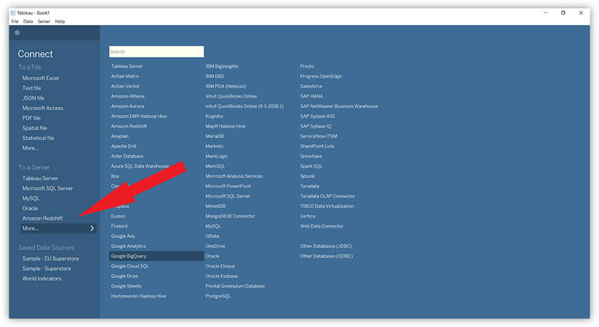Select IBM DB2 connector
The height and width of the screenshot is (327, 599).
(214, 76)
